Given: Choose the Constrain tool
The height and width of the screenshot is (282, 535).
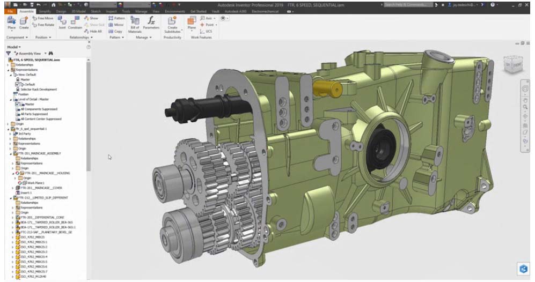Looking at the screenshot, I should [x=75, y=22].
